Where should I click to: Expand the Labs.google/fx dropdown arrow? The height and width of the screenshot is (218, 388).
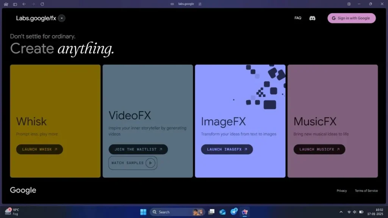(62, 18)
